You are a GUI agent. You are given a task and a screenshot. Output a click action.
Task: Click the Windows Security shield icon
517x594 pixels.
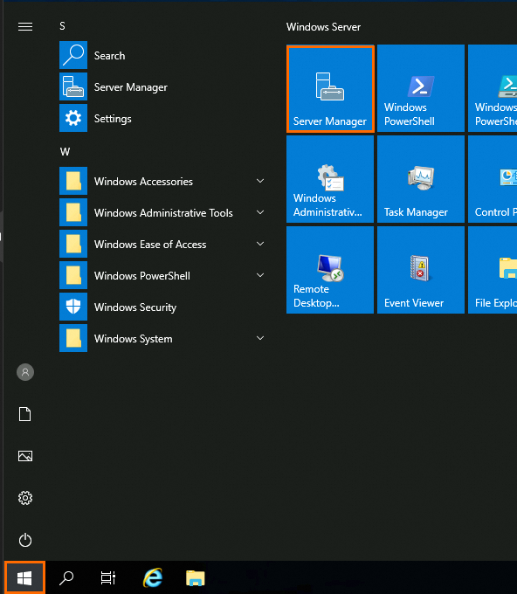(x=73, y=307)
